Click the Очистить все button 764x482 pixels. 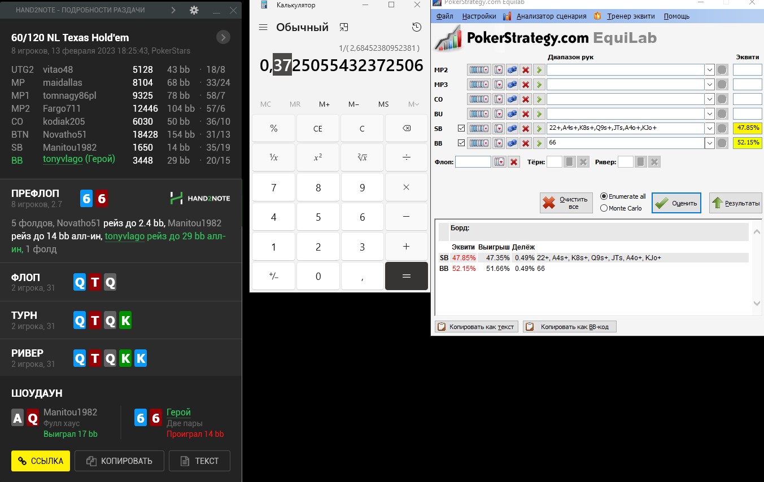pyautogui.click(x=565, y=203)
